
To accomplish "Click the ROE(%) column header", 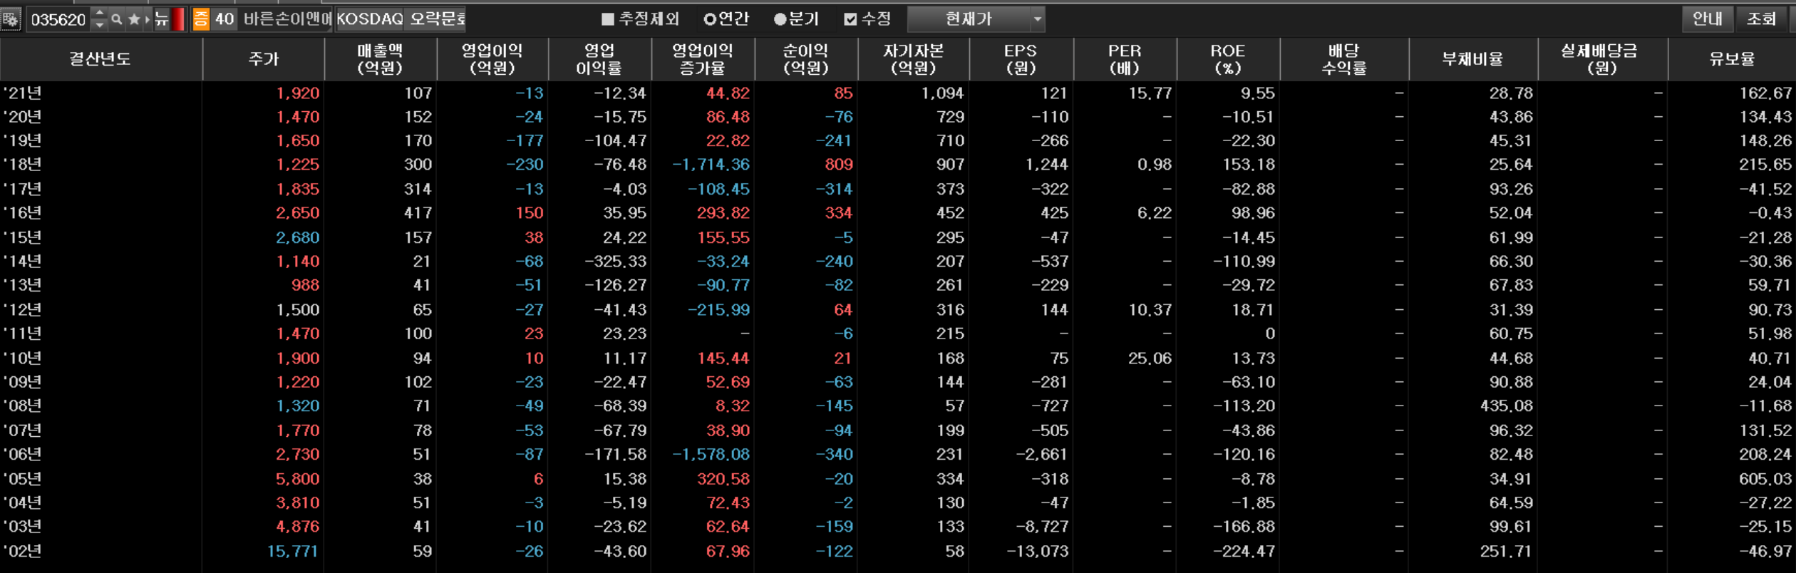I will tap(1227, 59).
